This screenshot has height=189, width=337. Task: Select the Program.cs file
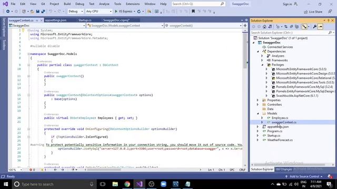[275, 131]
